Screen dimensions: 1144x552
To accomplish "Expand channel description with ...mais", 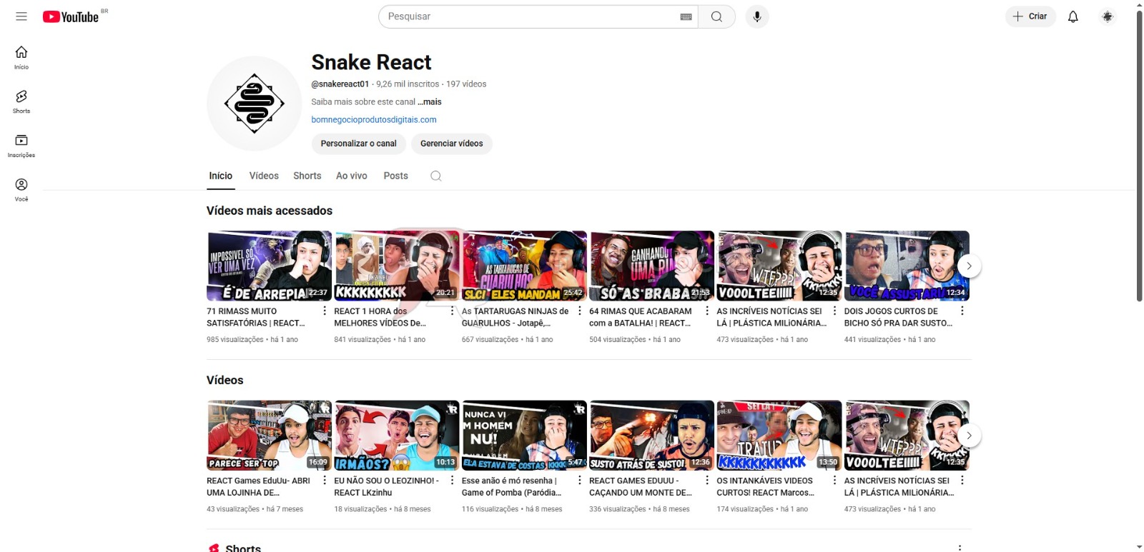I will coord(430,102).
